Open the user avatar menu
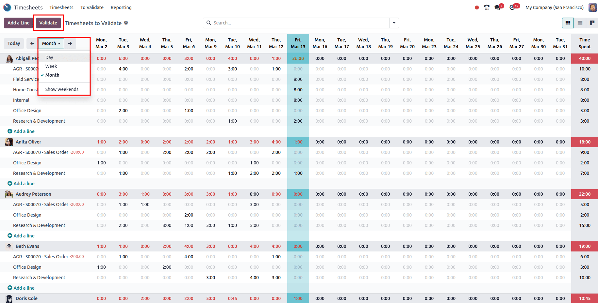This screenshot has width=598, height=303. pyautogui.click(x=592, y=7)
